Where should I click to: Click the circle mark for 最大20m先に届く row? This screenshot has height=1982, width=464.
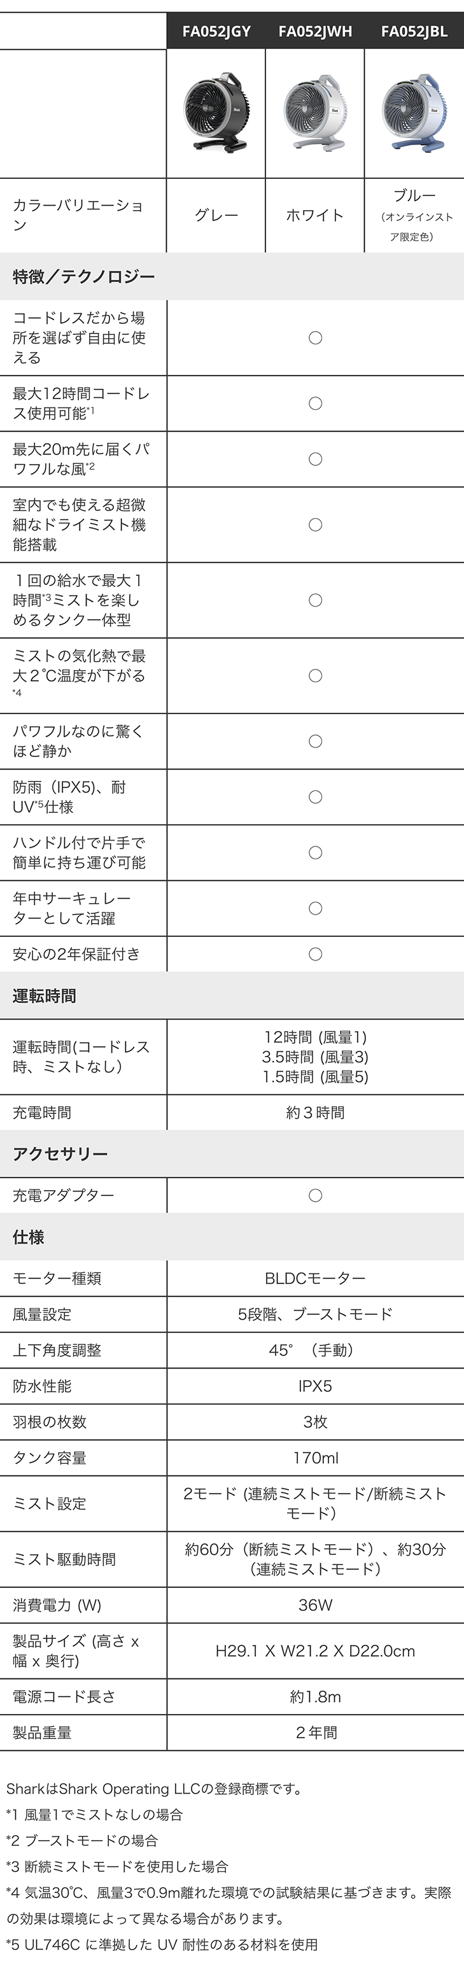[x=316, y=460]
